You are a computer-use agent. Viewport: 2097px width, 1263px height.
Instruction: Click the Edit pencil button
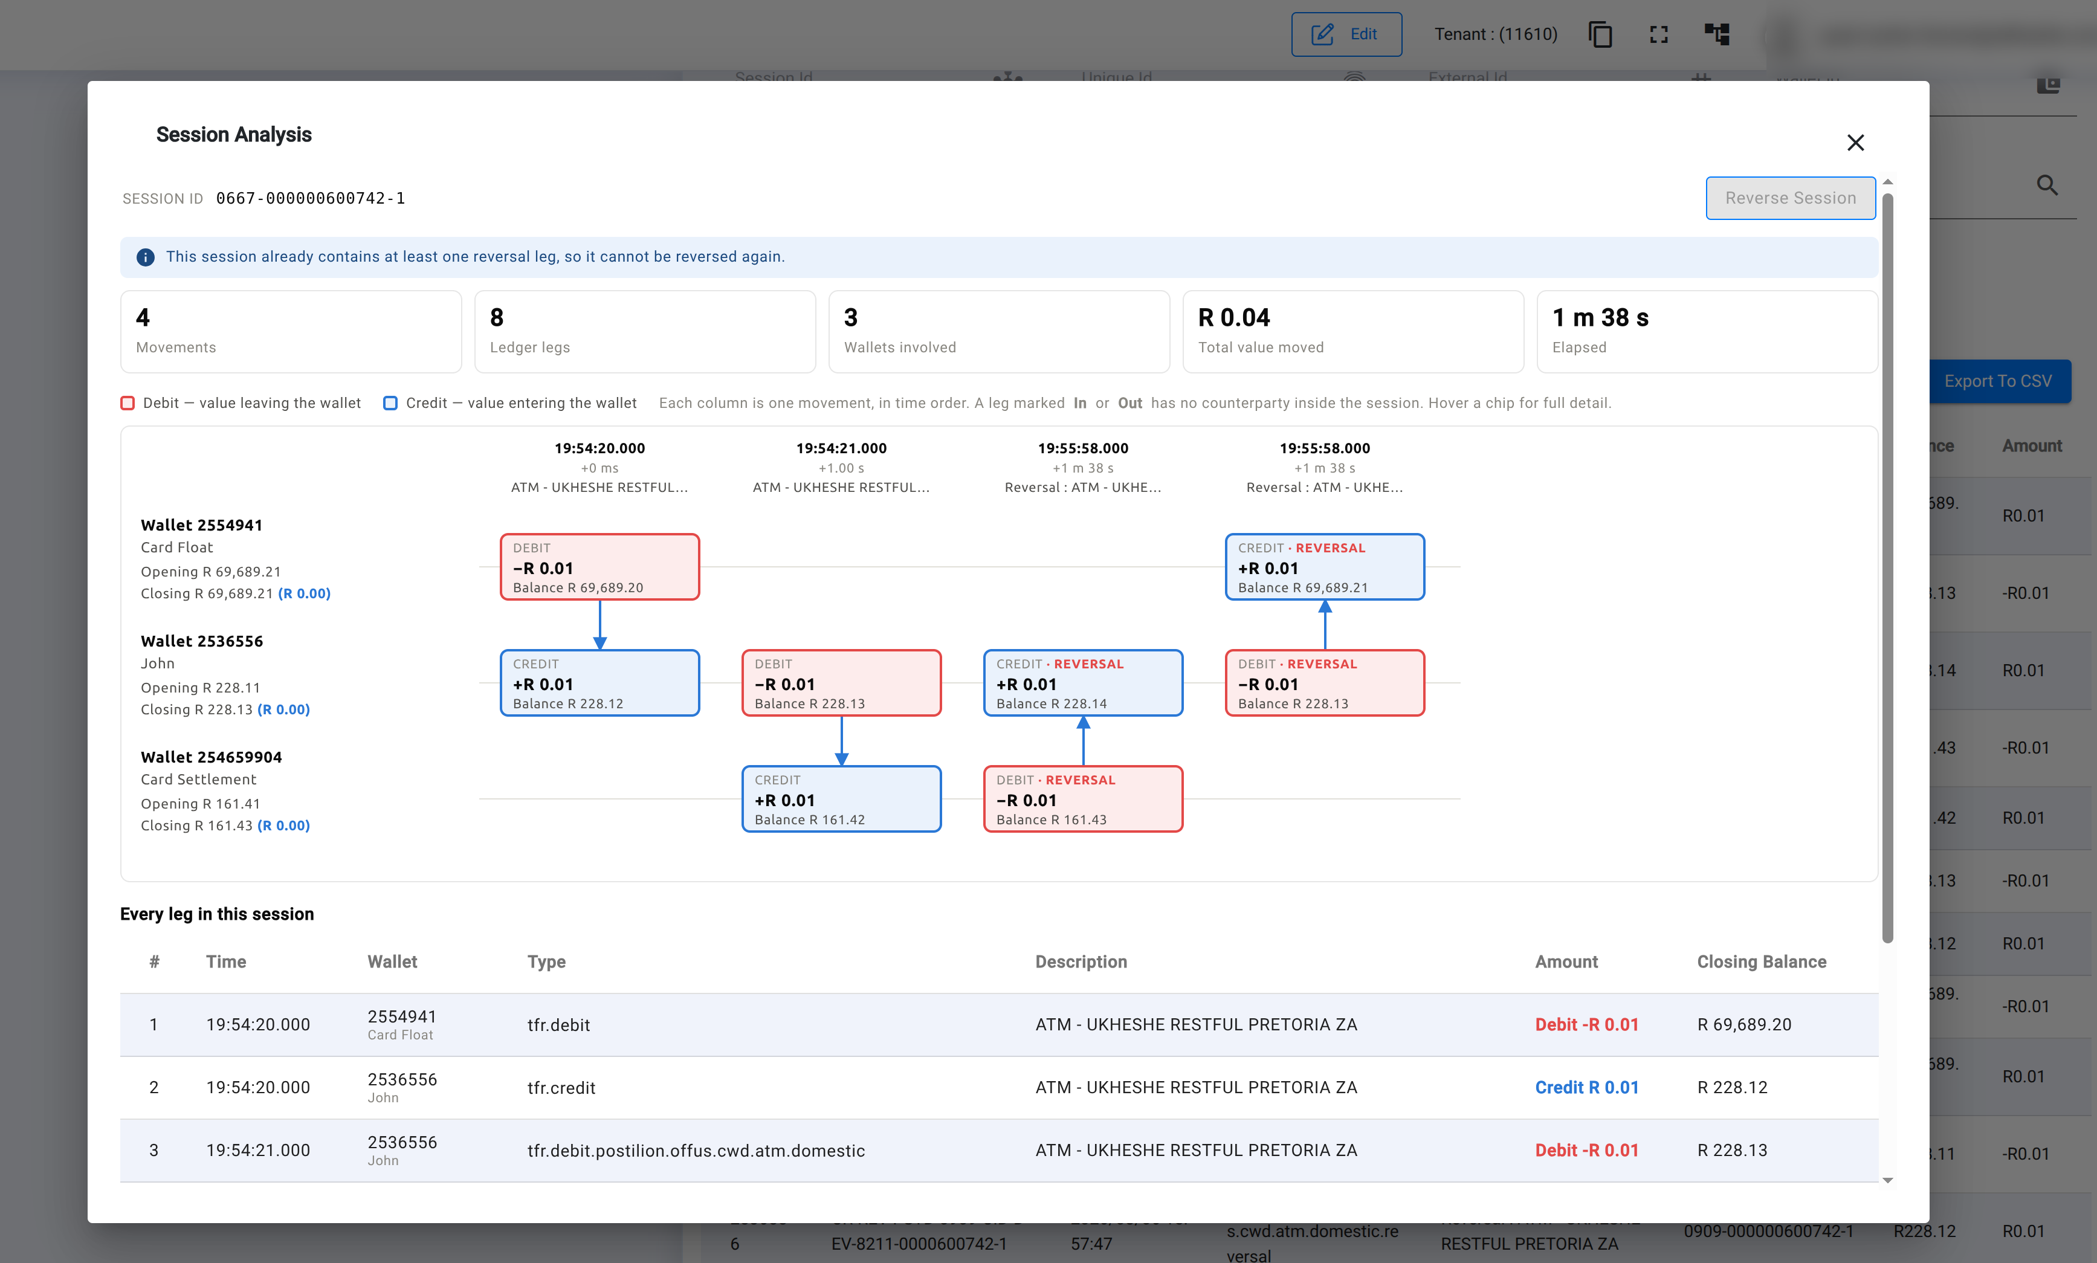(1346, 34)
